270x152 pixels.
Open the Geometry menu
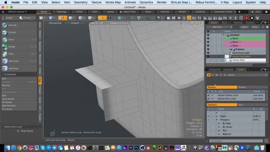(x=81, y=2)
